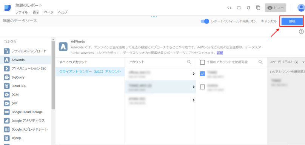Select the ファイルのアップロード connector
The height and width of the screenshot is (145, 305).
coord(26,51)
